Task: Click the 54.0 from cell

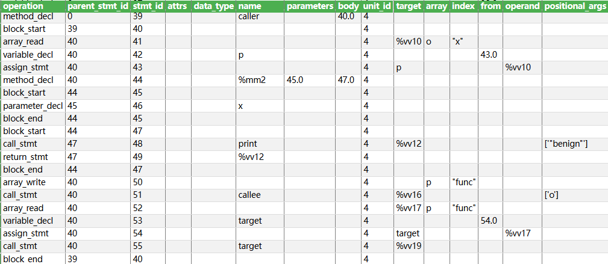Action: [490, 221]
